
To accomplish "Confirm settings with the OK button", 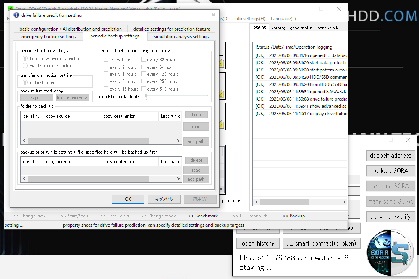I will 128,199.
